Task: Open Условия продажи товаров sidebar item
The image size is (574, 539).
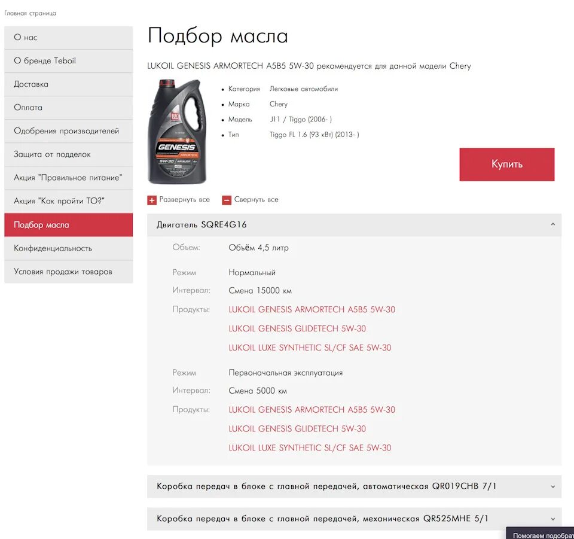Action: click(68, 272)
